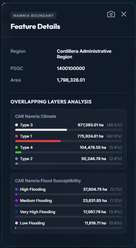Click the Very High Flooding label
Viewport: 136px width, 248px height.
pyautogui.click(x=38, y=212)
